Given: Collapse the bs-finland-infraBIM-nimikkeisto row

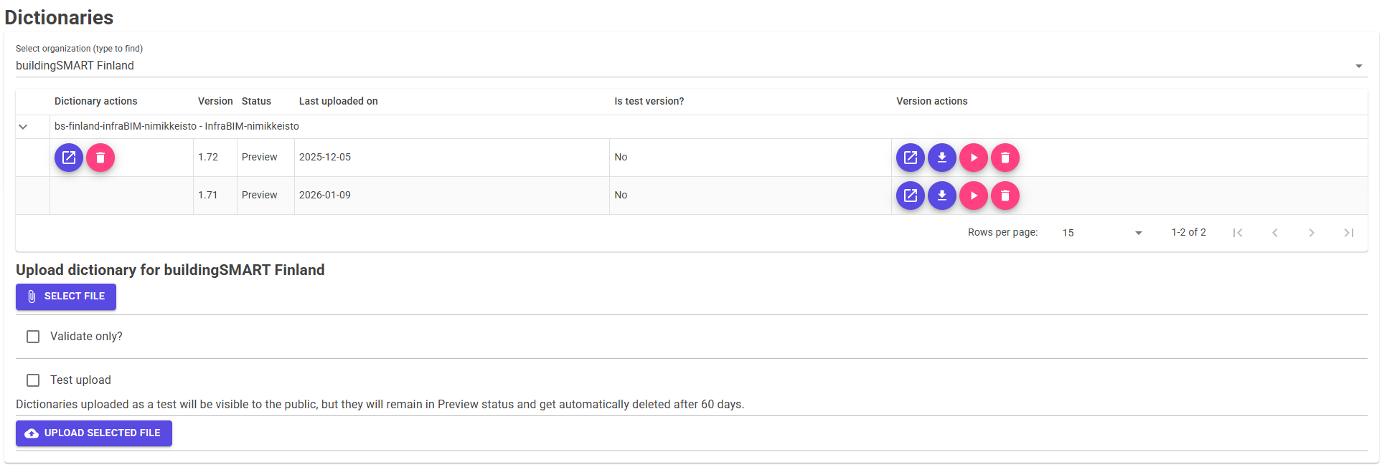Looking at the screenshot, I should [23, 127].
